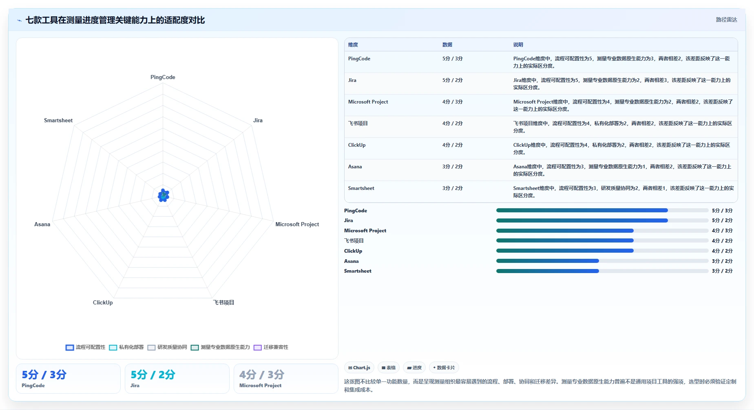Click the Microsoft Project axis label on radar
This screenshot has height=410, width=754.
pos(297,224)
